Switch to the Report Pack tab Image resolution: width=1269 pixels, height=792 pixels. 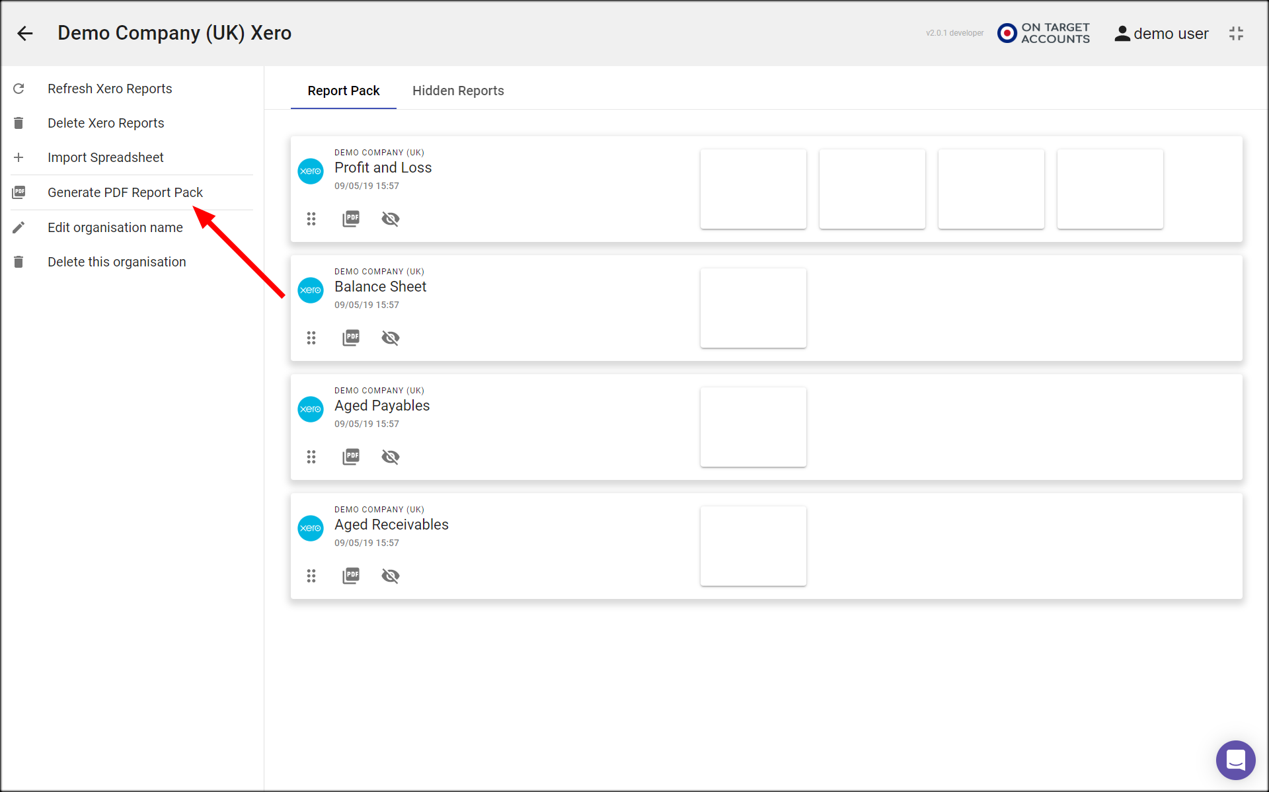(344, 91)
